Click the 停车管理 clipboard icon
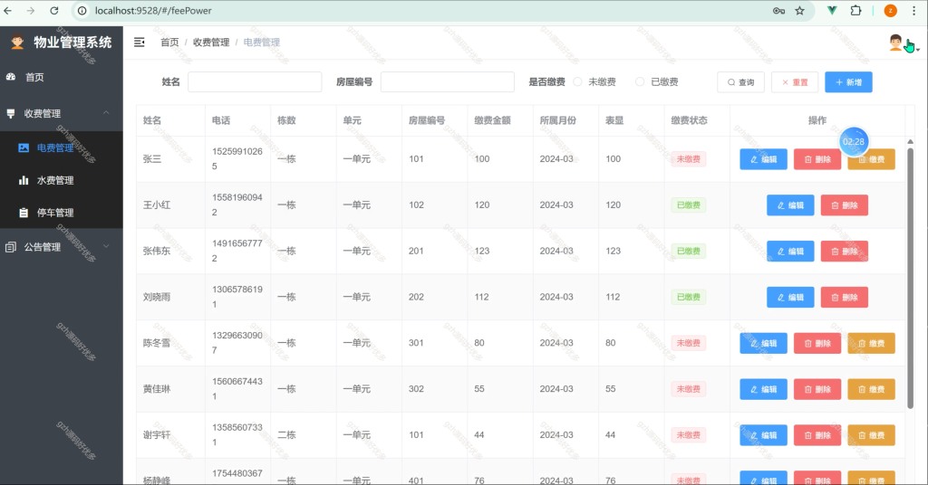This screenshot has width=928, height=485. (24, 213)
